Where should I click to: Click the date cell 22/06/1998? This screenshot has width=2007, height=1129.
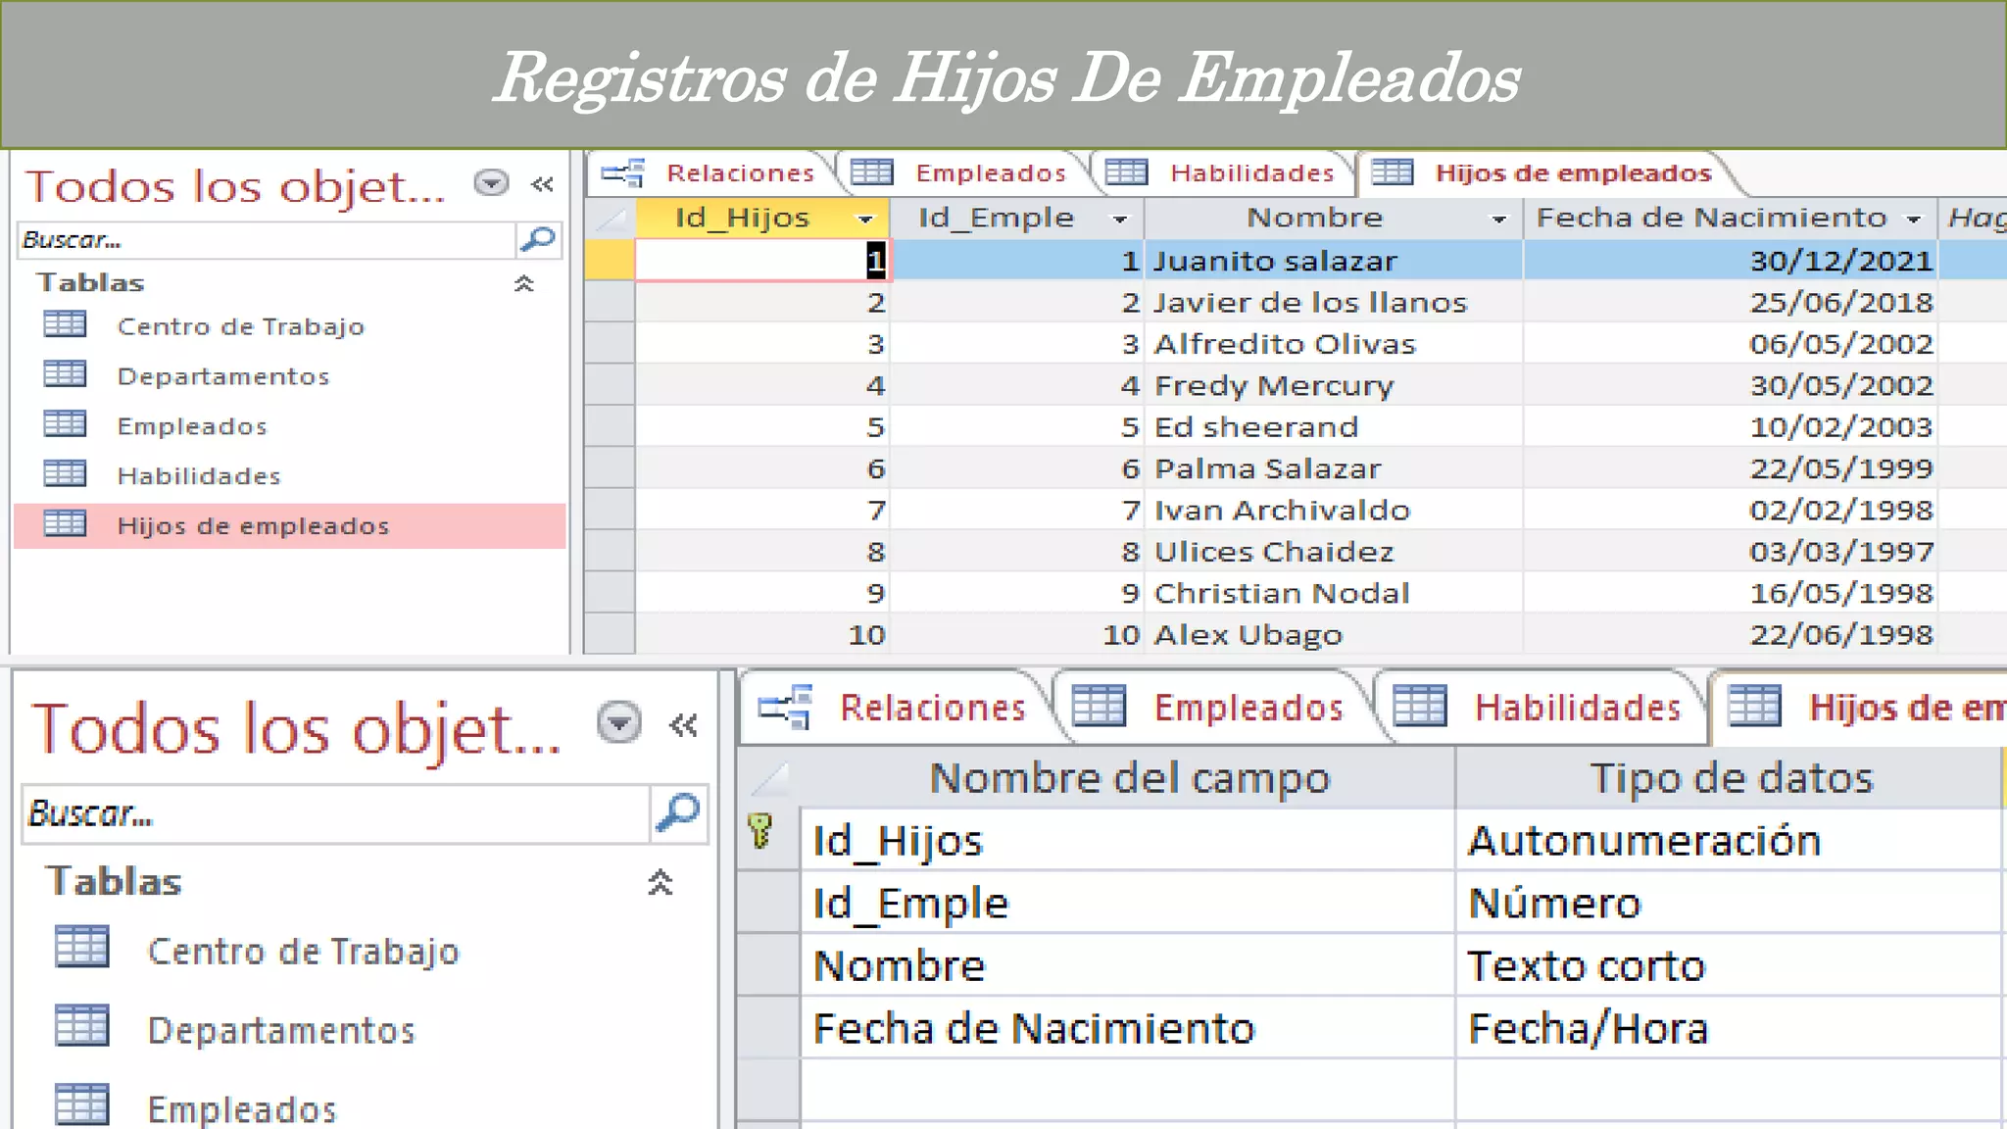coord(1731,634)
